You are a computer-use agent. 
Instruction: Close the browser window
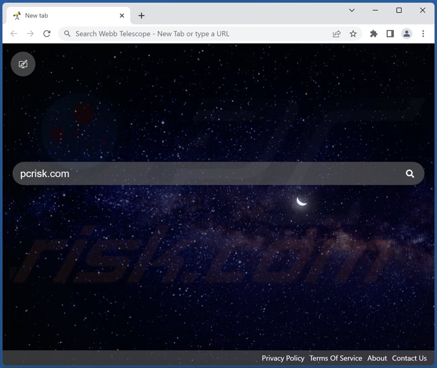(x=423, y=11)
